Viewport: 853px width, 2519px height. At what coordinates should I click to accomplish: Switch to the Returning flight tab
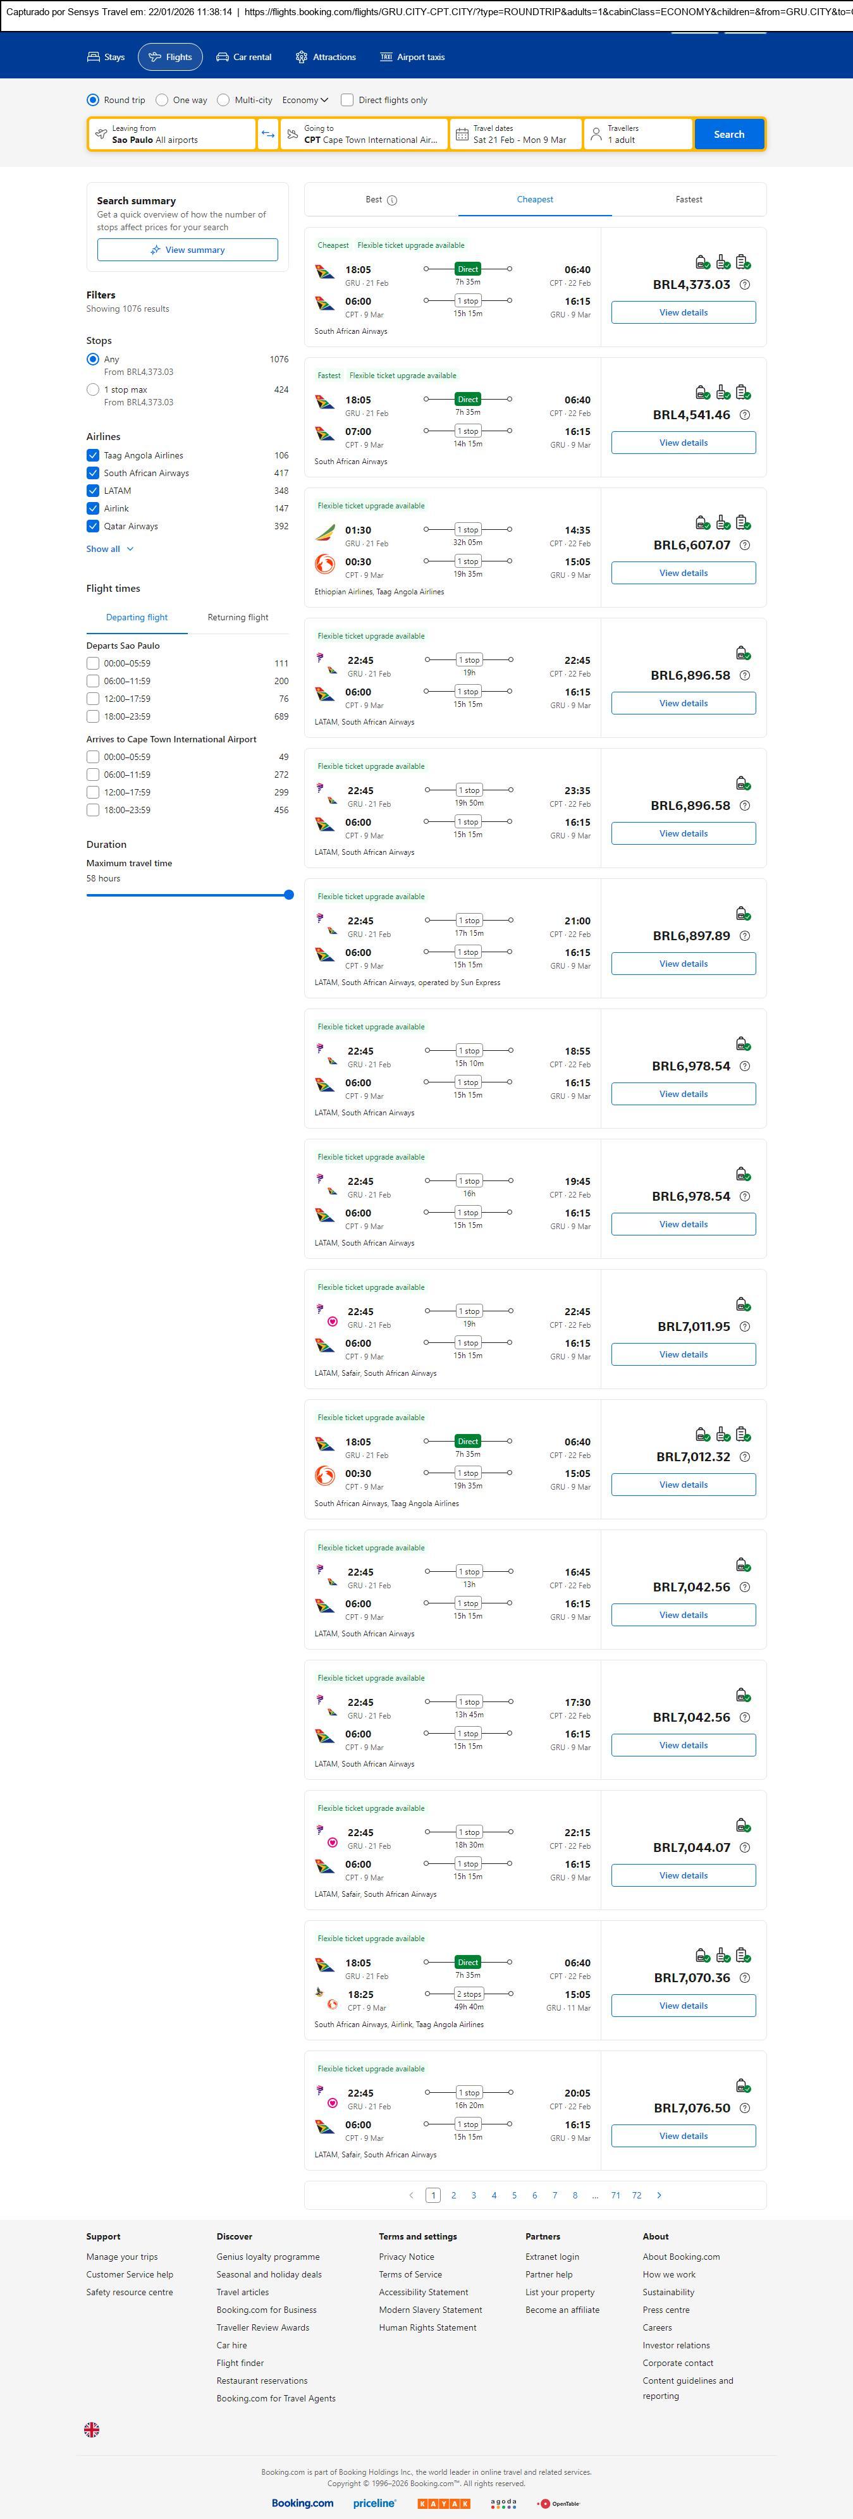click(238, 617)
